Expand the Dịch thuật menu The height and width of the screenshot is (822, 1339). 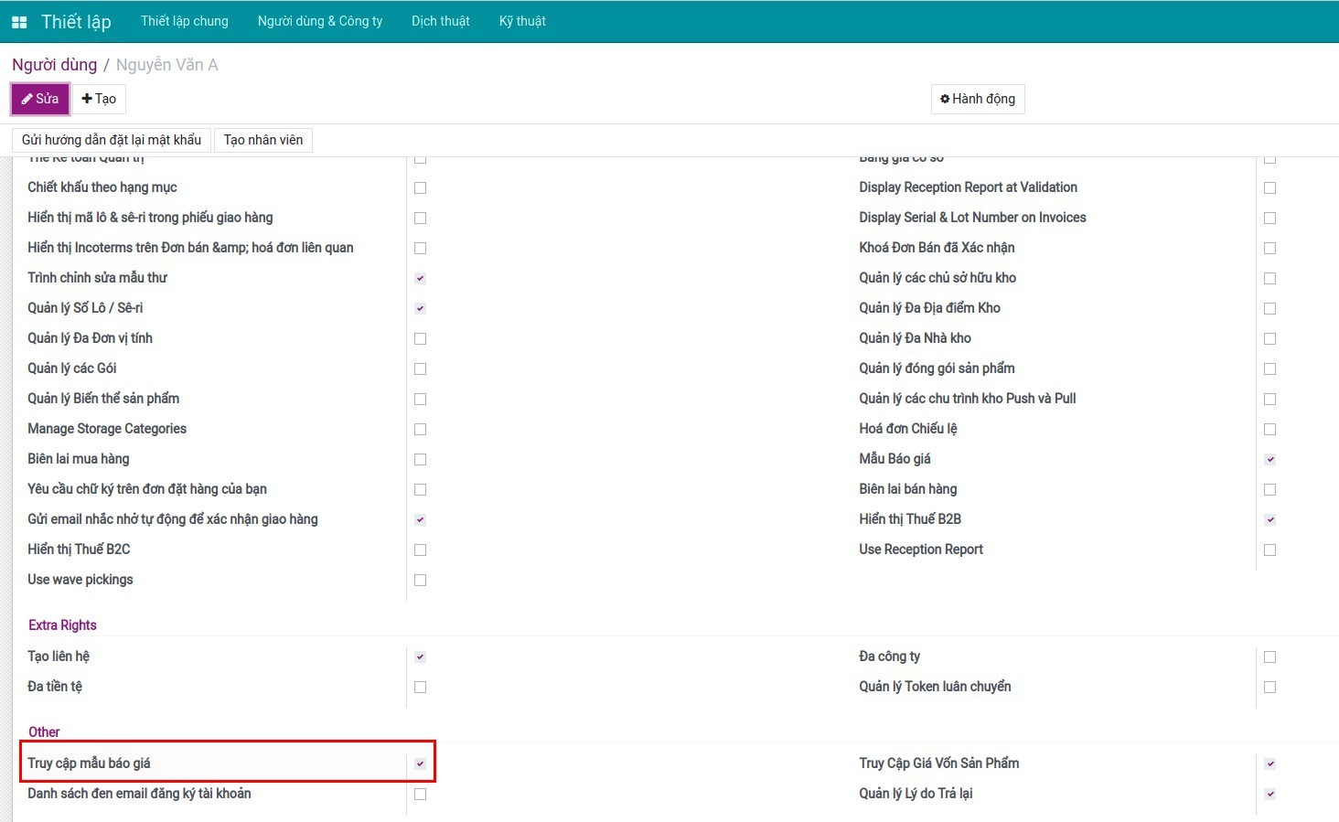(440, 21)
